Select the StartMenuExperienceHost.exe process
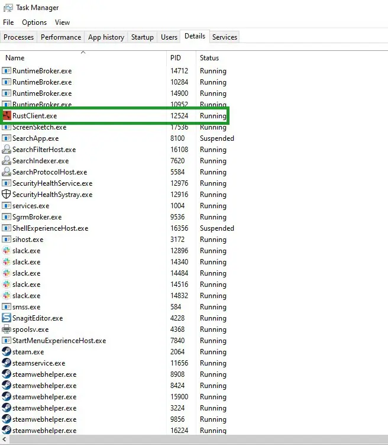This screenshot has width=388, height=446. point(59,341)
